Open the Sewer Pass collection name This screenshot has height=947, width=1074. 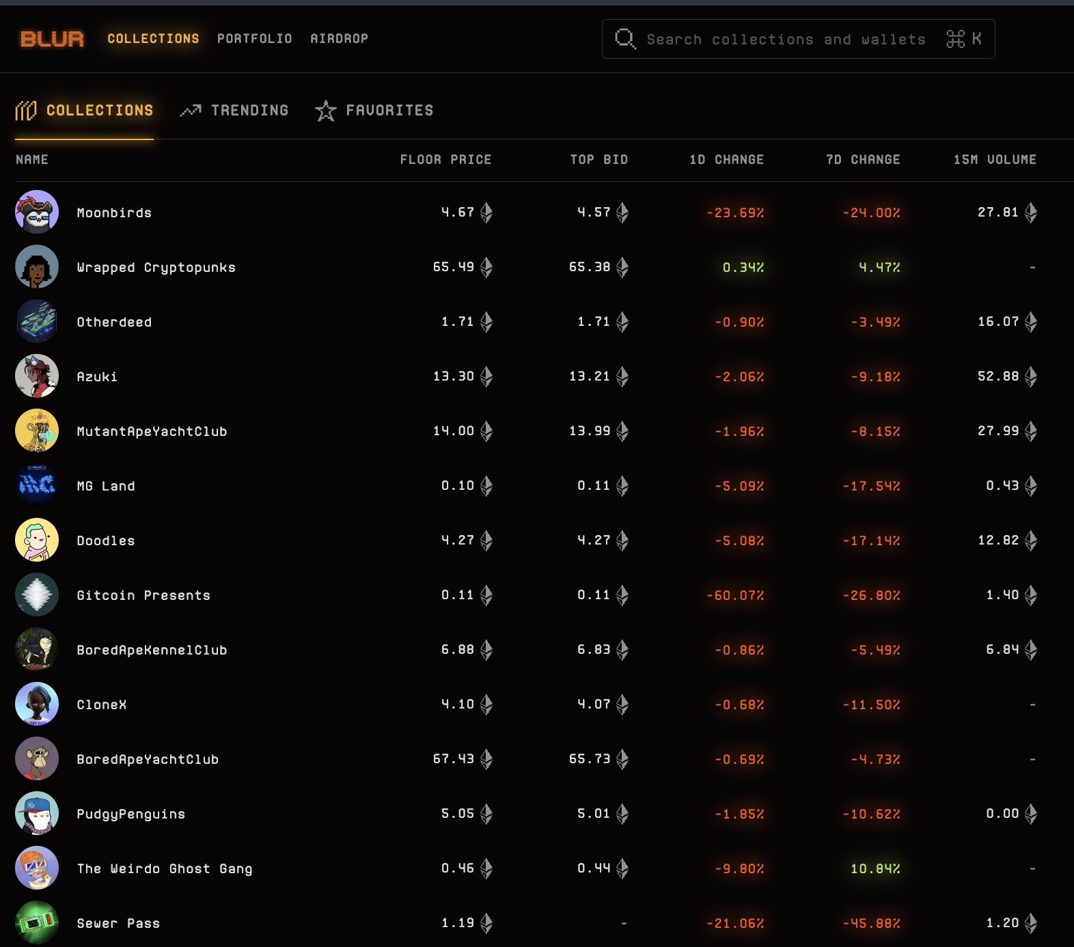[x=118, y=924]
